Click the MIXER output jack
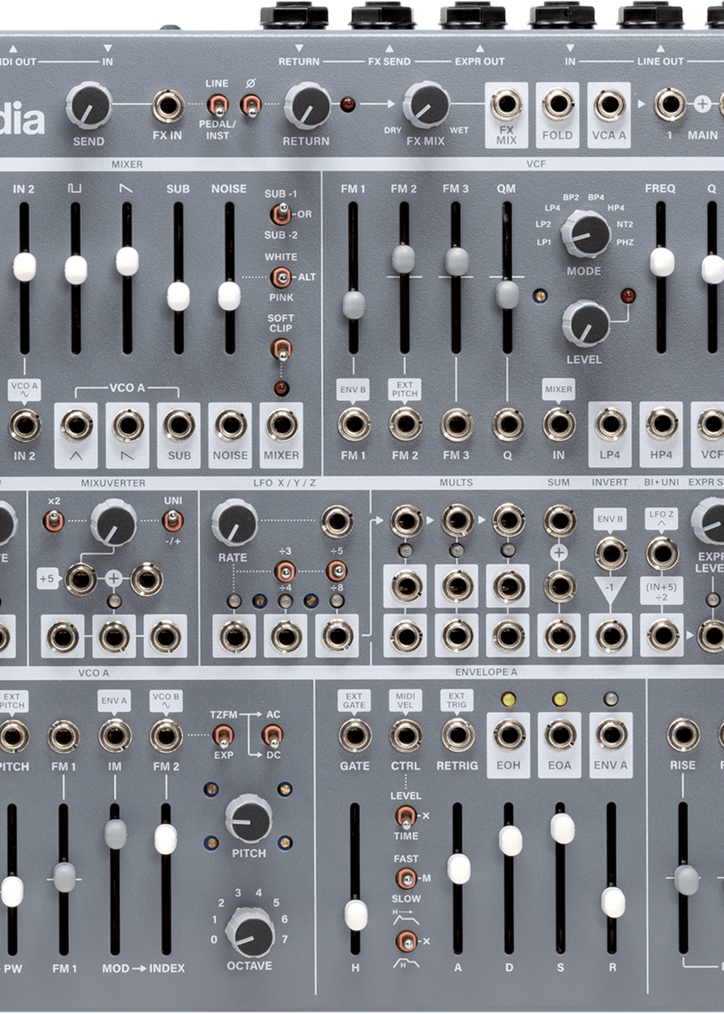Screen dimensions: 724x1014 (282, 425)
